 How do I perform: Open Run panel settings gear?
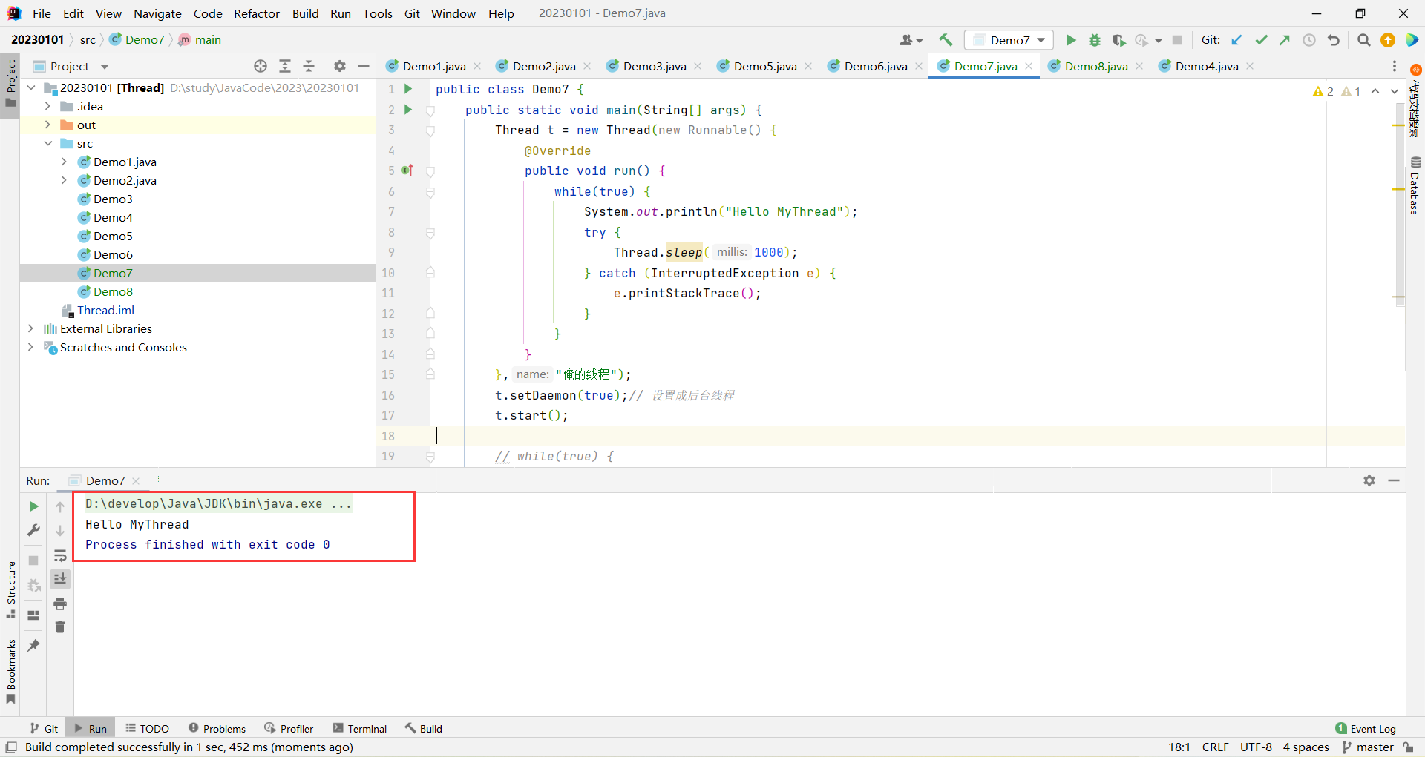pos(1369,480)
